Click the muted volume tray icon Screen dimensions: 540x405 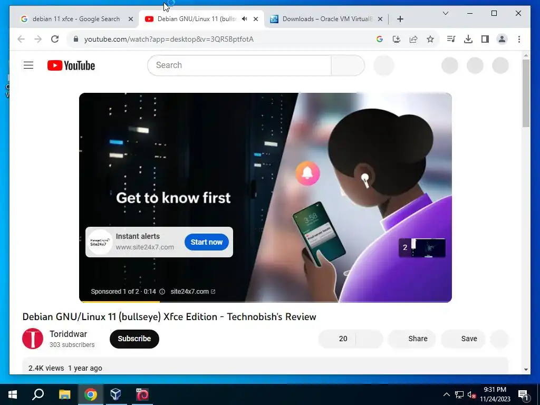click(472, 394)
